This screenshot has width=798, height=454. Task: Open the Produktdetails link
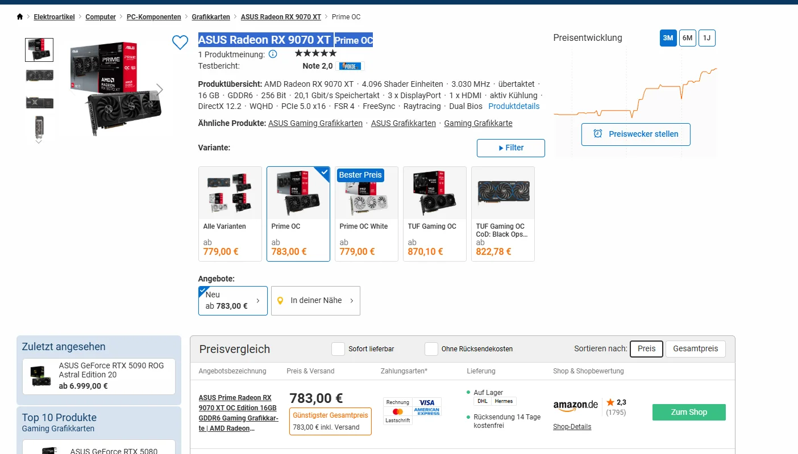click(514, 106)
